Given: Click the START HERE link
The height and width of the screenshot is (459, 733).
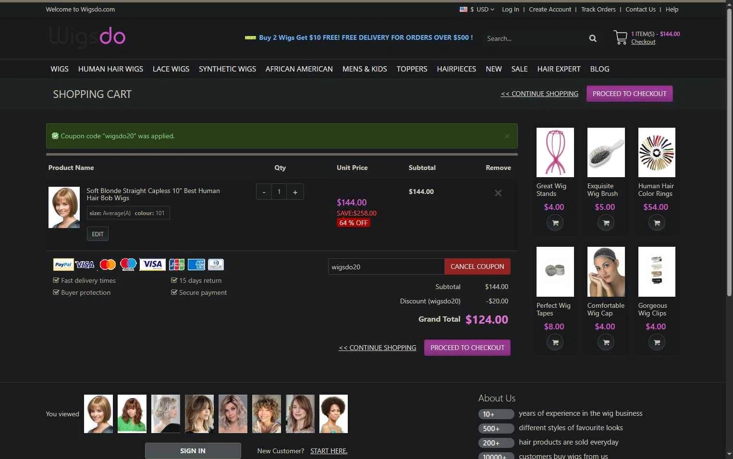Looking at the screenshot, I should tap(329, 451).
